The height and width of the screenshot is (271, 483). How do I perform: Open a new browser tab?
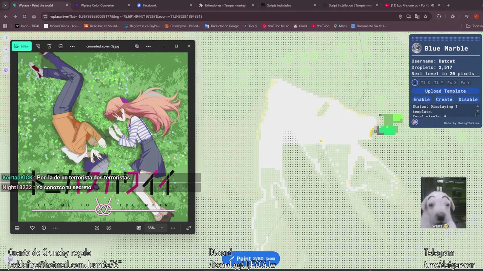click(x=448, y=5)
